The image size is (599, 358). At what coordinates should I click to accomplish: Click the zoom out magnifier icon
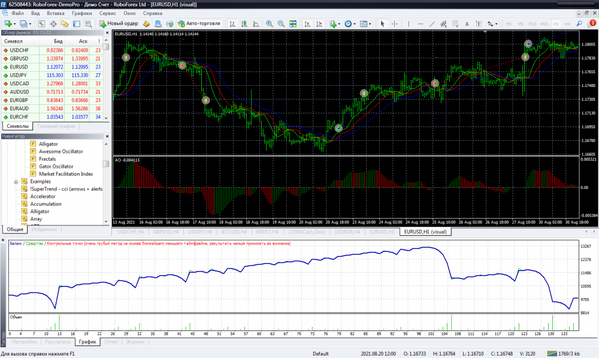pyautogui.click(x=281, y=24)
